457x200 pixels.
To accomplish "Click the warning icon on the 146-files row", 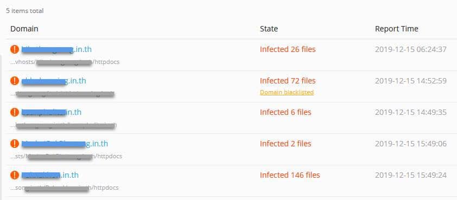I will click(x=15, y=175).
